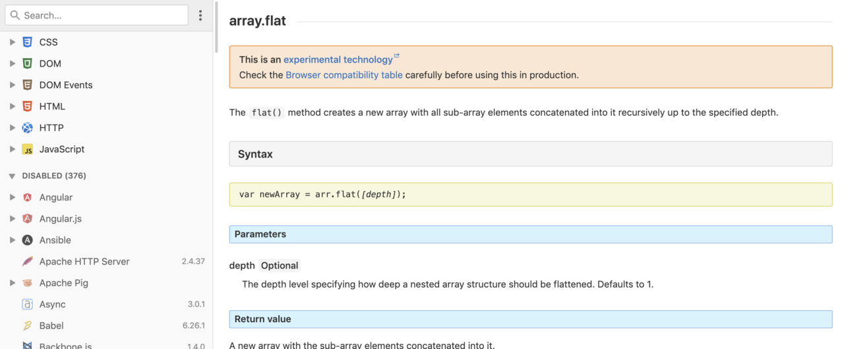The width and height of the screenshot is (844, 349).
Task: Select DOM Events in the sidebar
Action: (66, 85)
